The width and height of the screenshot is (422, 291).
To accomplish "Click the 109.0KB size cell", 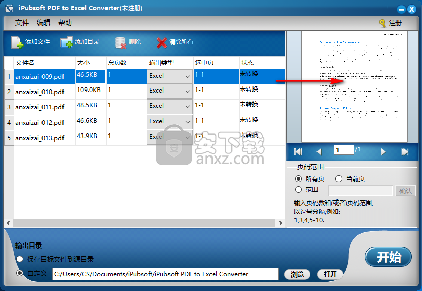I will pyautogui.click(x=91, y=92).
